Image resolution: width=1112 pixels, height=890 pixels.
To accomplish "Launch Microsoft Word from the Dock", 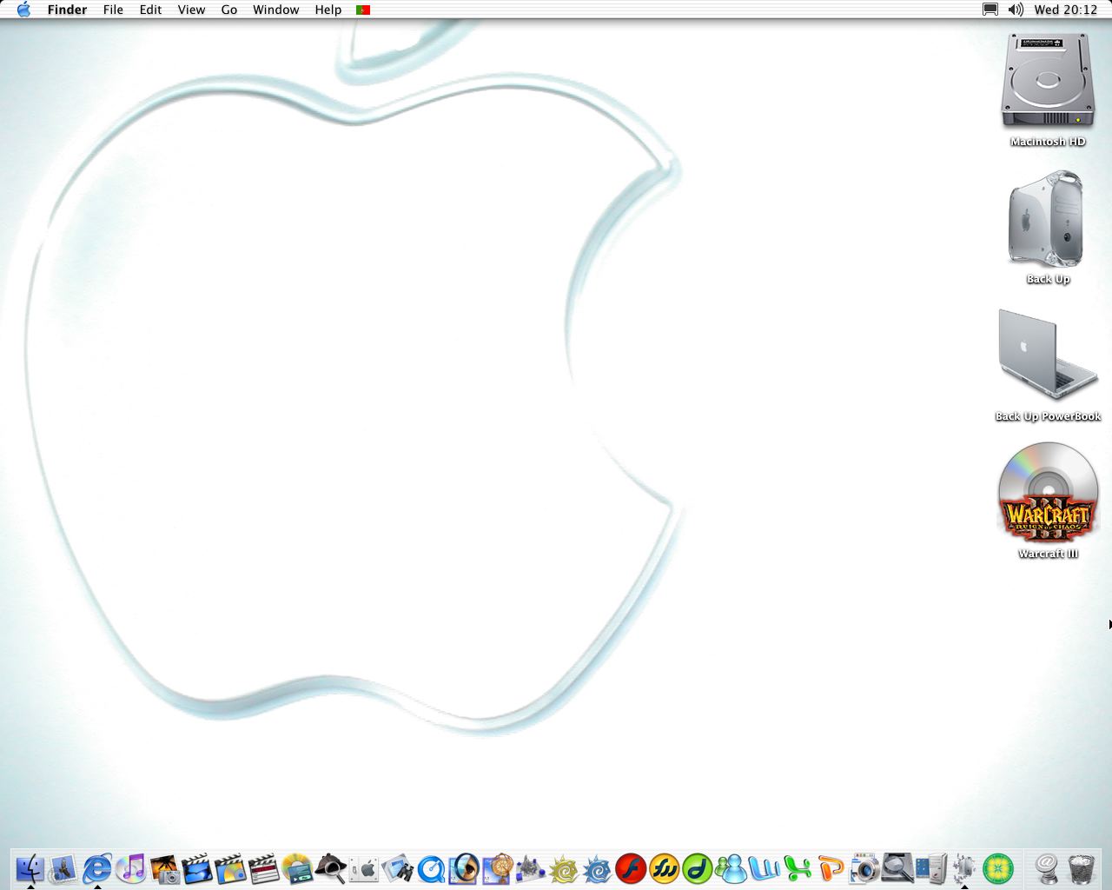I will click(764, 868).
